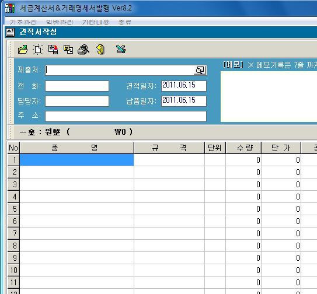Click the save document with red arrow icon
The height and width of the screenshot is (294, 317).
click(53, 50)
